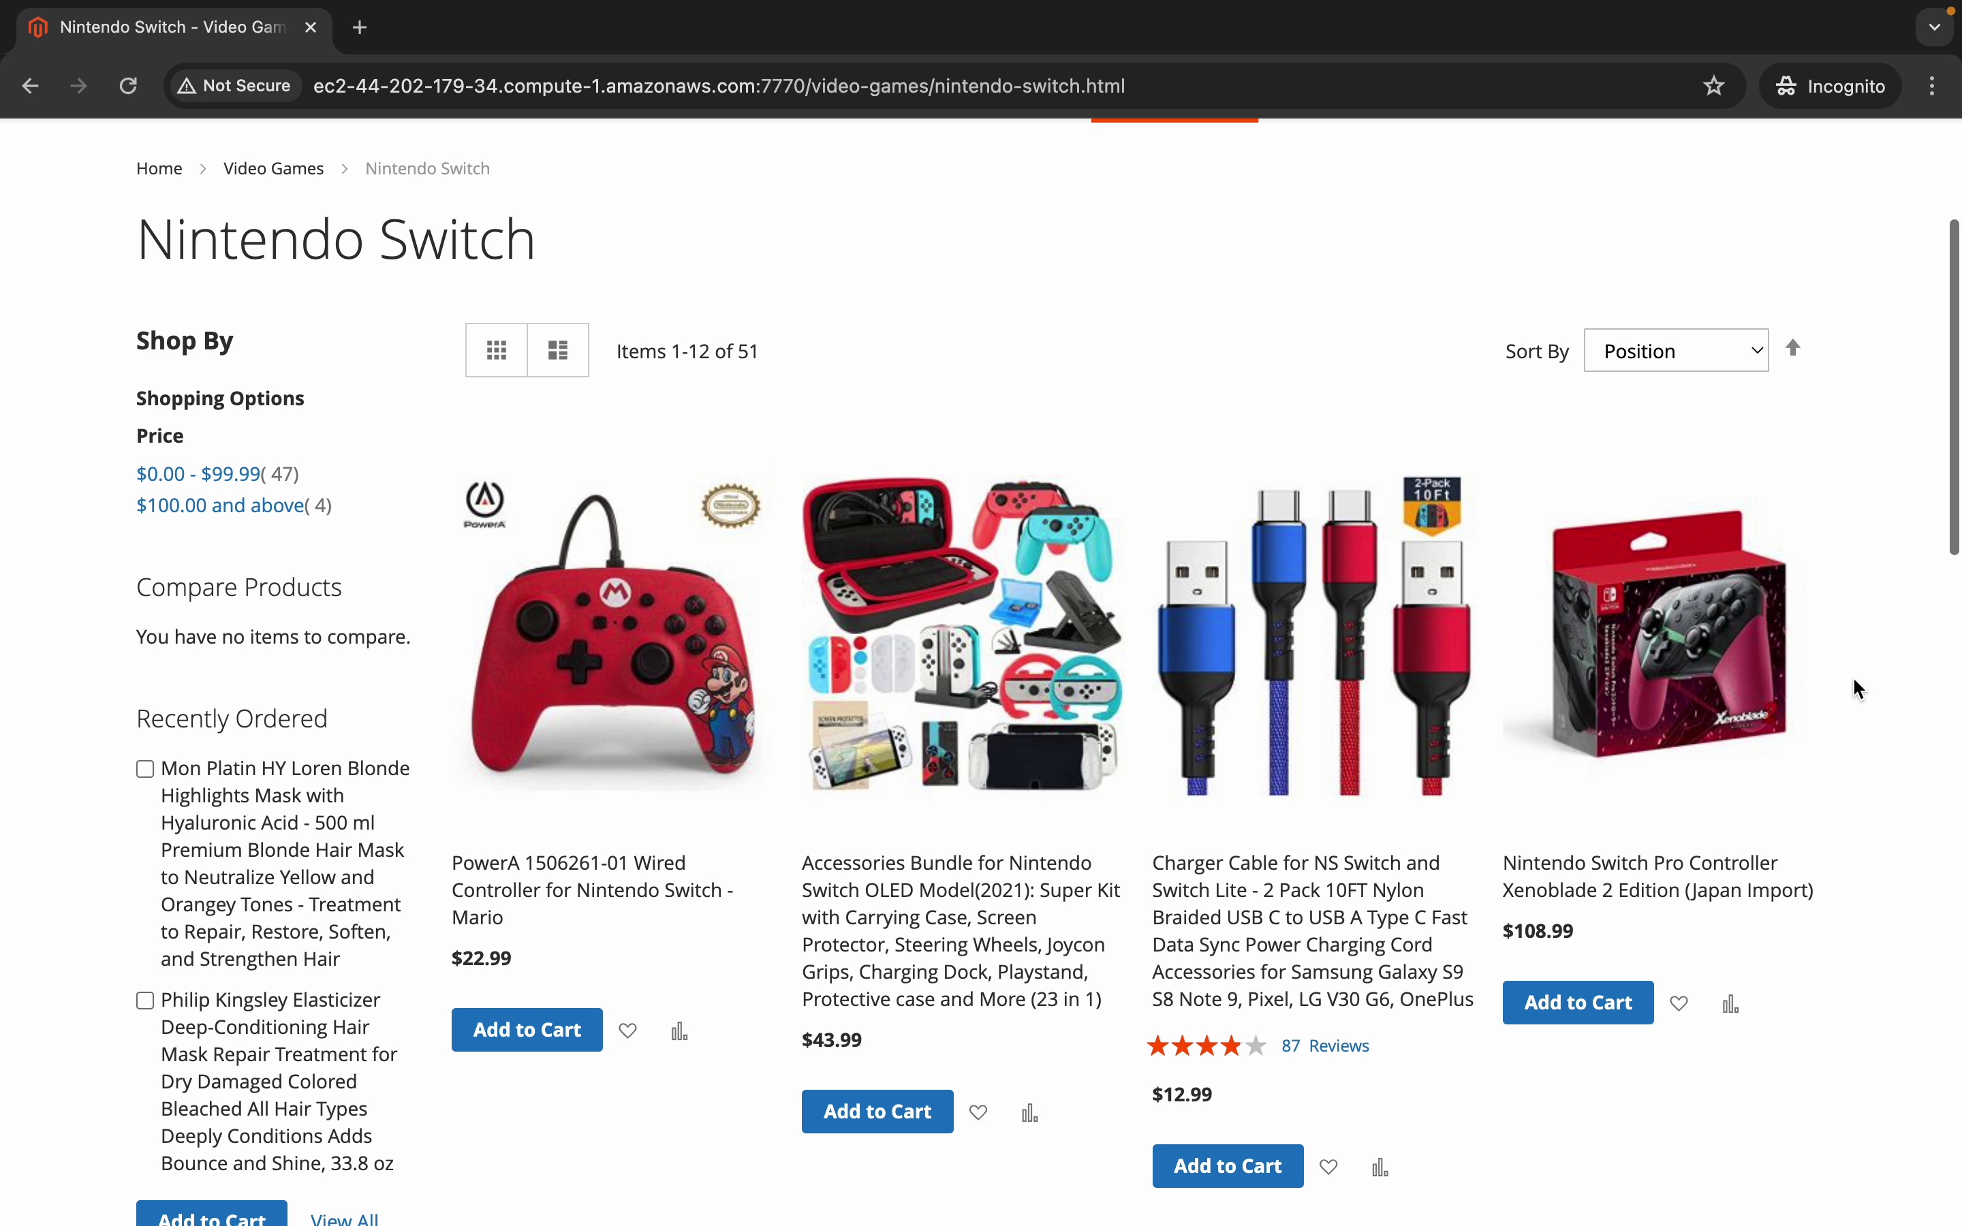Add PowerA Mario controller to compare

click(679, 1031)
